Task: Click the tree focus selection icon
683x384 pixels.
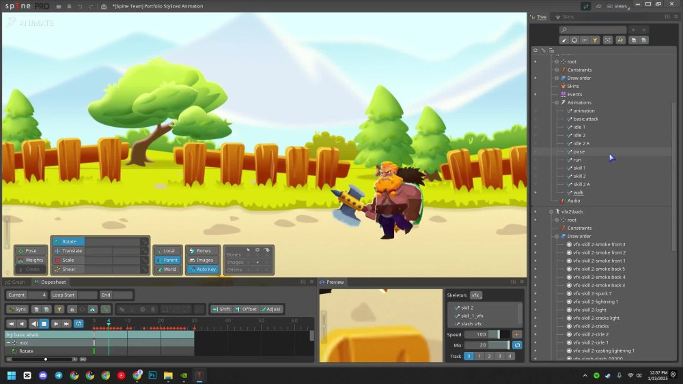Action: click(x=608, y=40)
